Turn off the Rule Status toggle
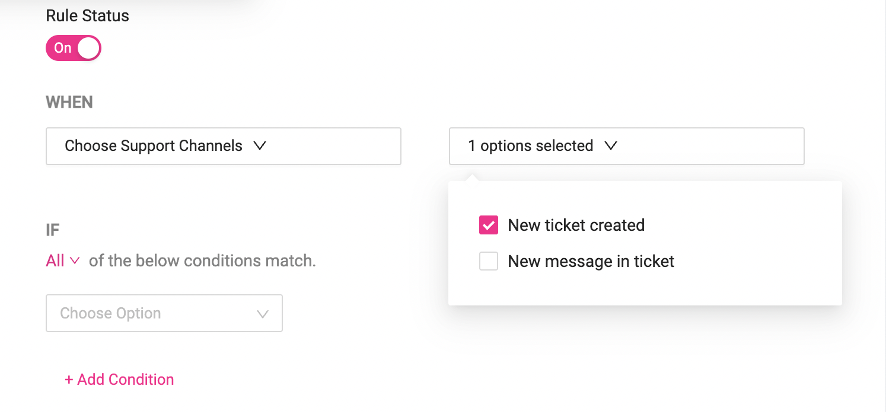The width and height of the screenshot is (886, 412). 74,48
